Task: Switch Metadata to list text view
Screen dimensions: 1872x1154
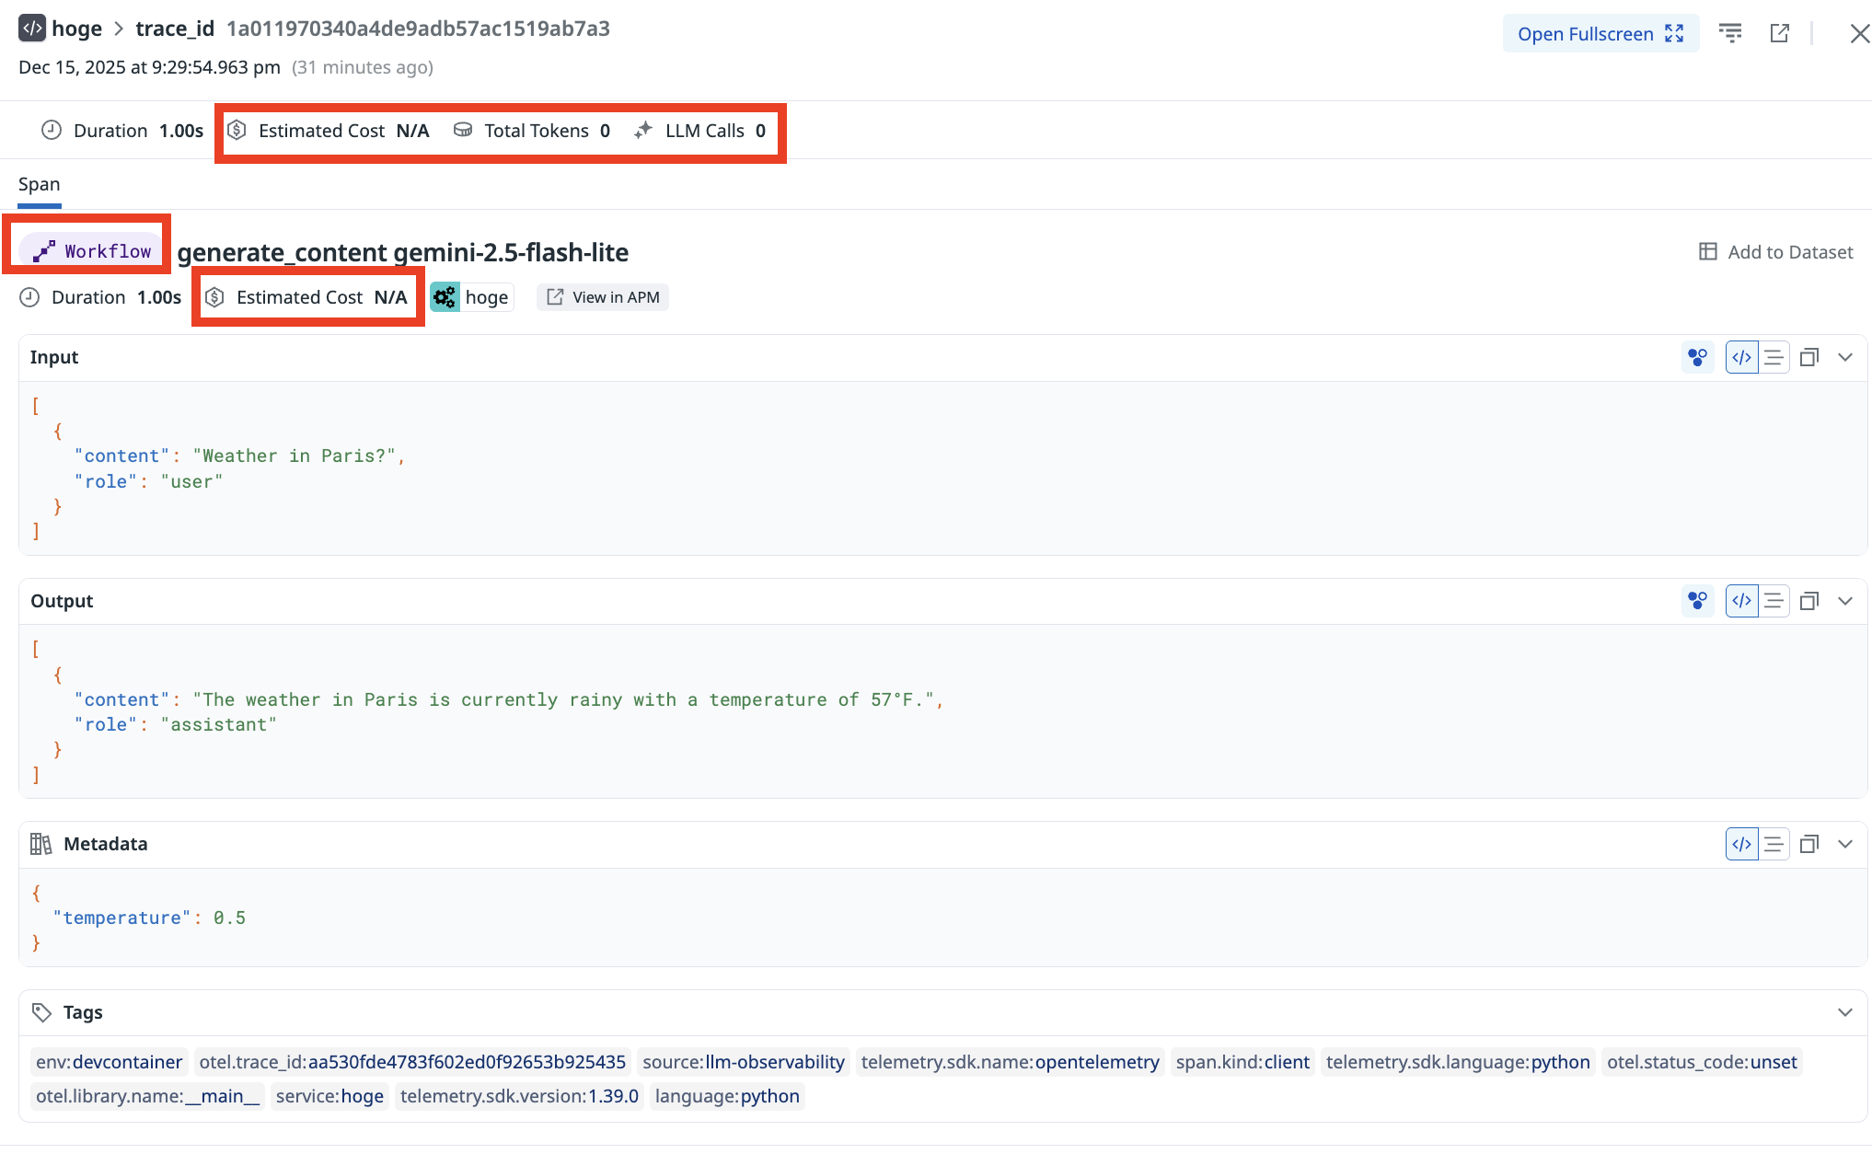Action: 1774,844
